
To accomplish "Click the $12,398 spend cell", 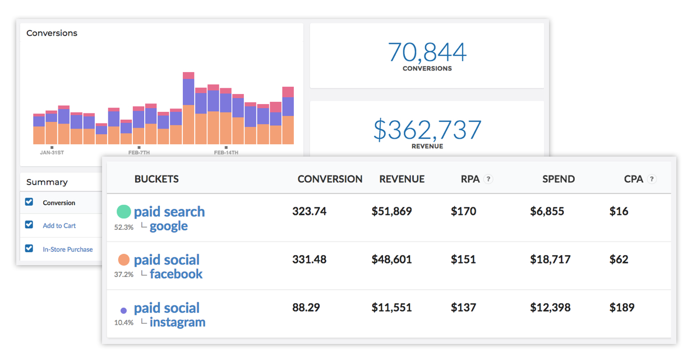I will (550, 308).
